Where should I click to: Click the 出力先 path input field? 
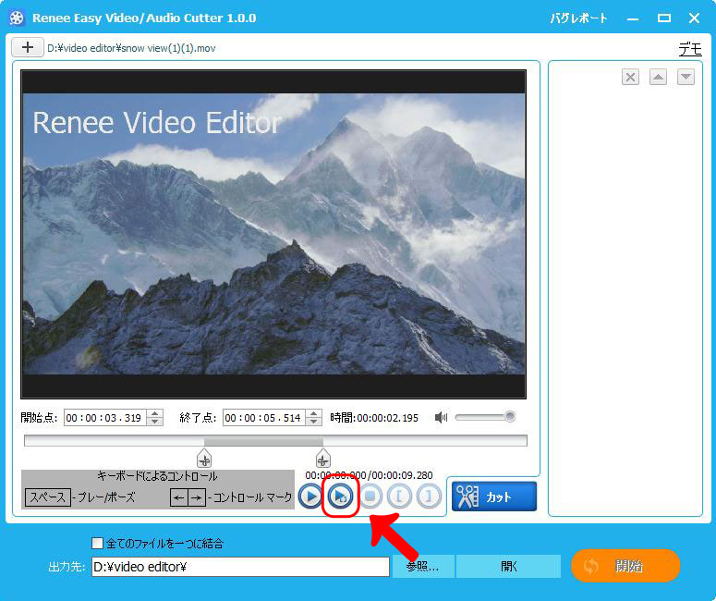point(240,567)
